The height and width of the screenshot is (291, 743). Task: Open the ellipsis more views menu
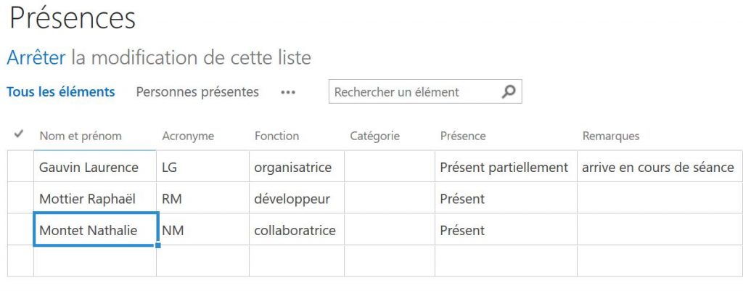coord(288,92)
